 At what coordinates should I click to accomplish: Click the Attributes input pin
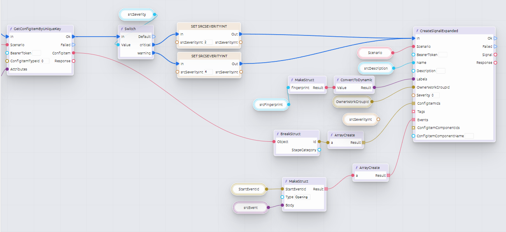click(x=7, y=69)
